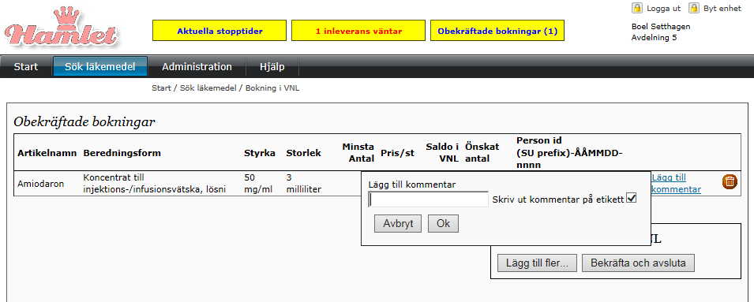
Task: Click the Koncentrat till injektions beredningsform cell
Action: click(x=155, y=184)
